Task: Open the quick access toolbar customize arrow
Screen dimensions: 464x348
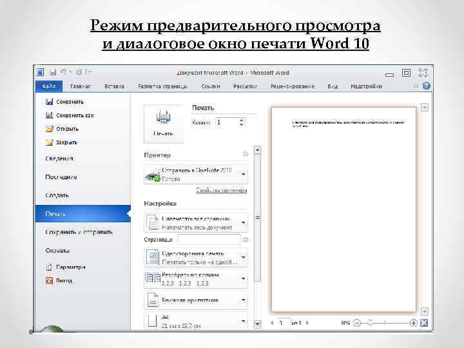Action: click(89, 72)
